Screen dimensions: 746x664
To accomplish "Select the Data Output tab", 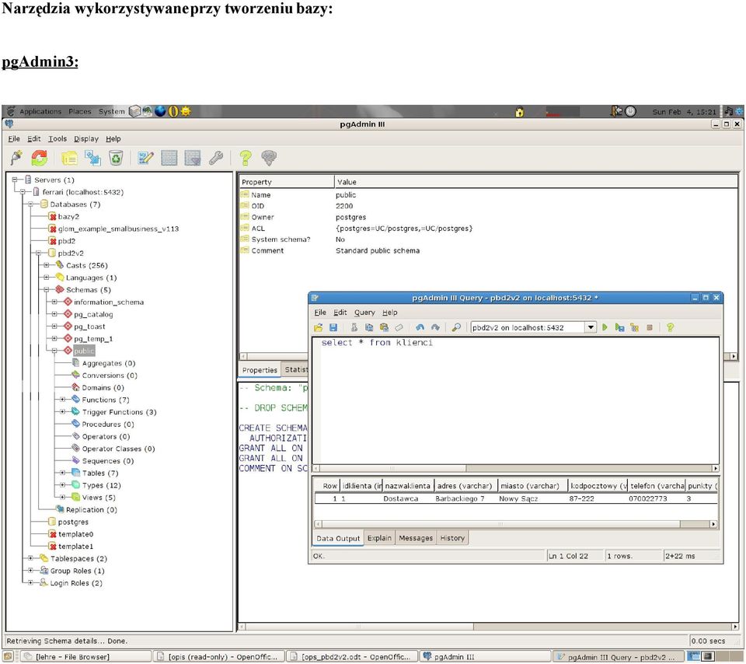I will click(338, 538).
